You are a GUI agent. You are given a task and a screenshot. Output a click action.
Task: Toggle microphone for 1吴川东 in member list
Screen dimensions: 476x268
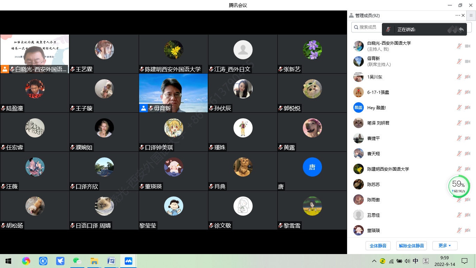pos(459,77)
